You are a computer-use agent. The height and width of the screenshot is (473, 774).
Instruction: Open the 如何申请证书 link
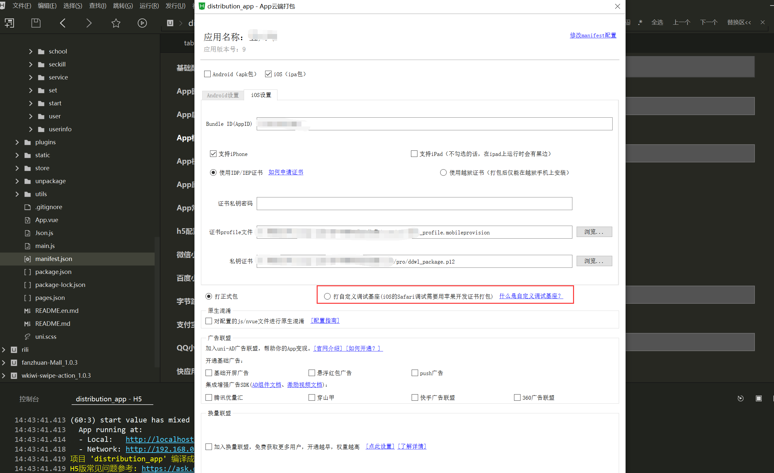(x=286, y=172)
